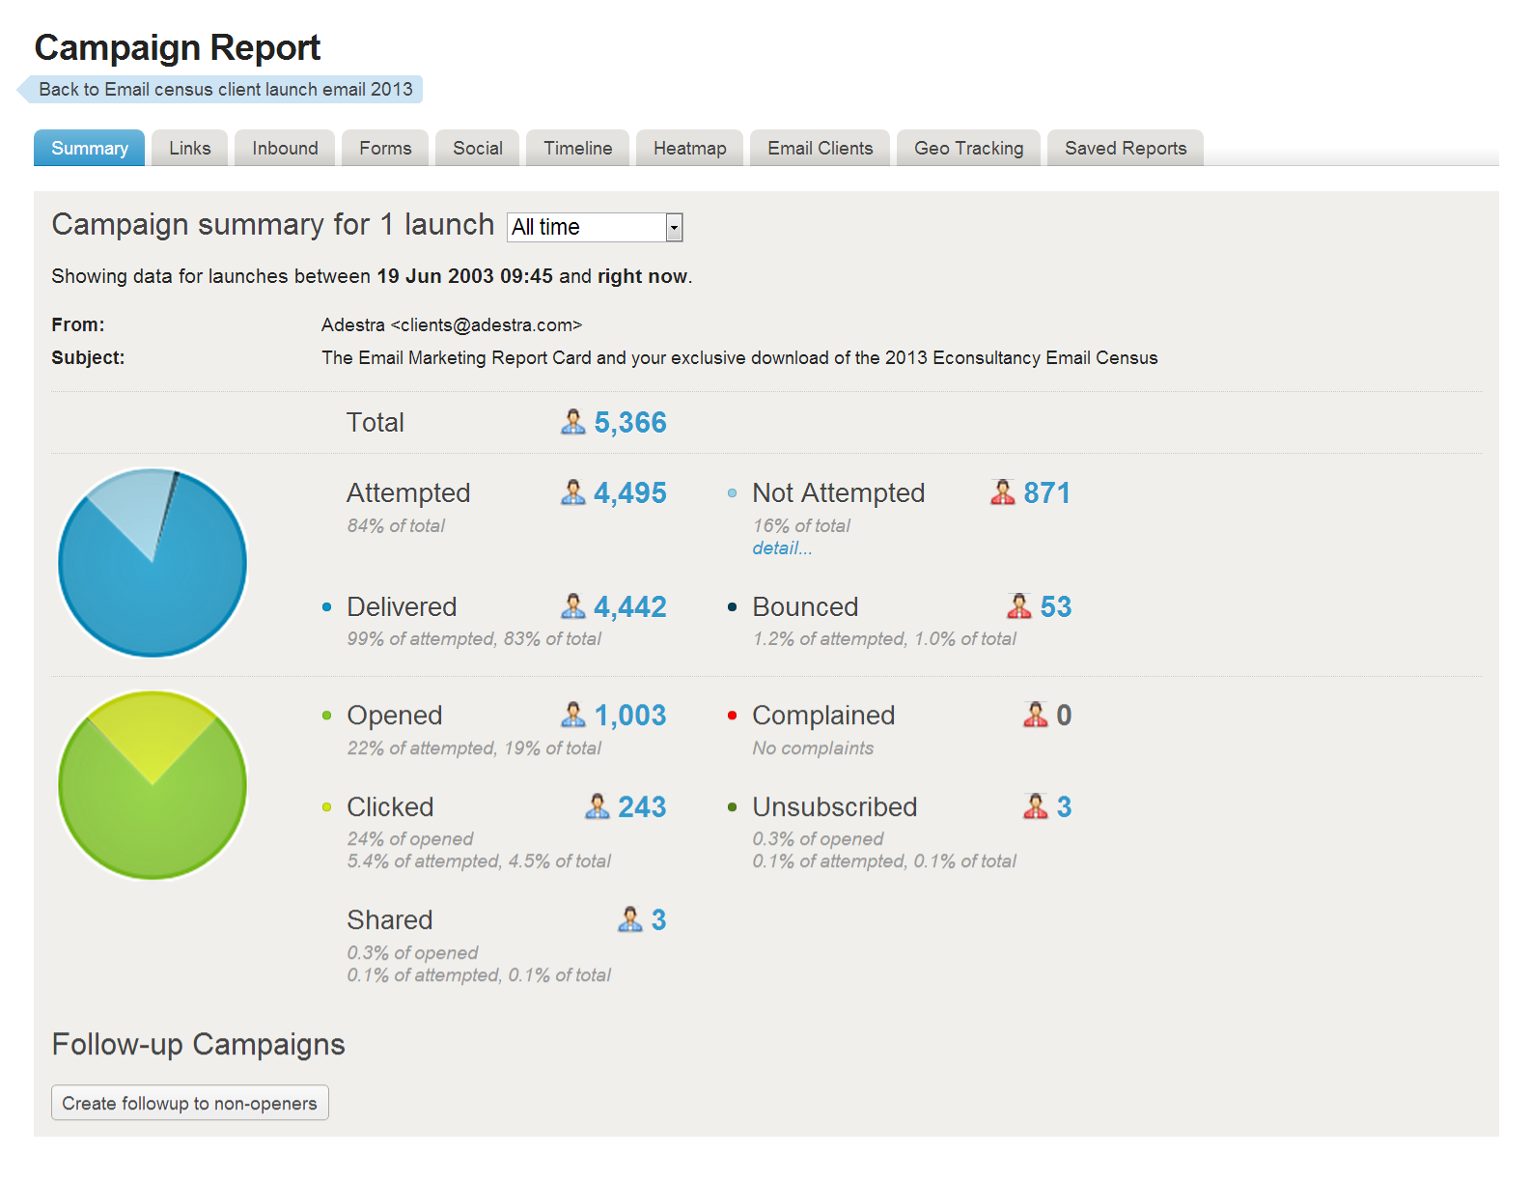Click the blue delivery pie chart
Viewport: 1531px width, 1180px height.
(x=153, y=563)
